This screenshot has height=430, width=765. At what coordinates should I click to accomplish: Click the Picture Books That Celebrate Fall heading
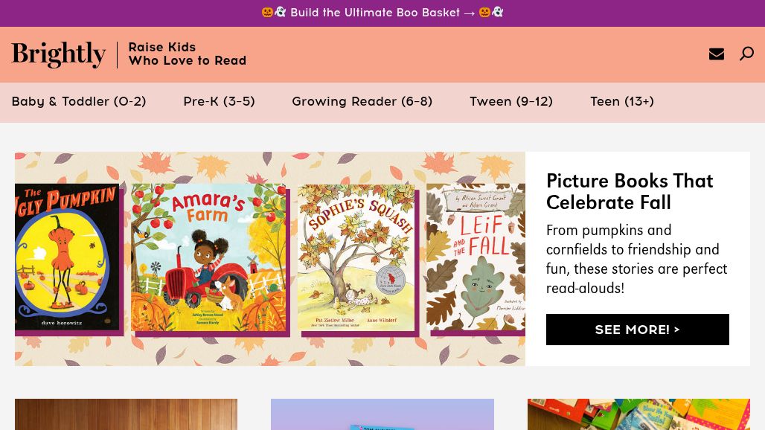pos(630,191)
